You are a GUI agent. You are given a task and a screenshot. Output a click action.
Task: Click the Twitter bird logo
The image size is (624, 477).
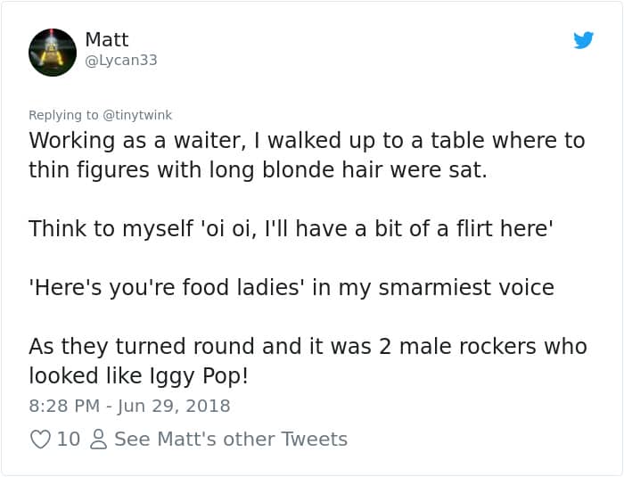pyautogui.click(x=584, y=40)
